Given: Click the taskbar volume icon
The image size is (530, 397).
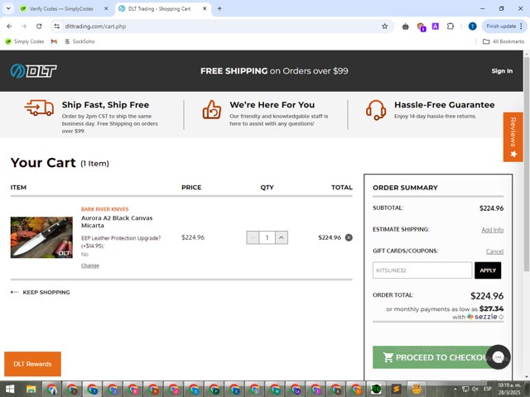Looking at the screenshot, I should pyautogui.click(x=475, y=390).
